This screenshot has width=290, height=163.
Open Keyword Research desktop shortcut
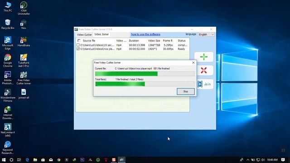(8, 148)
